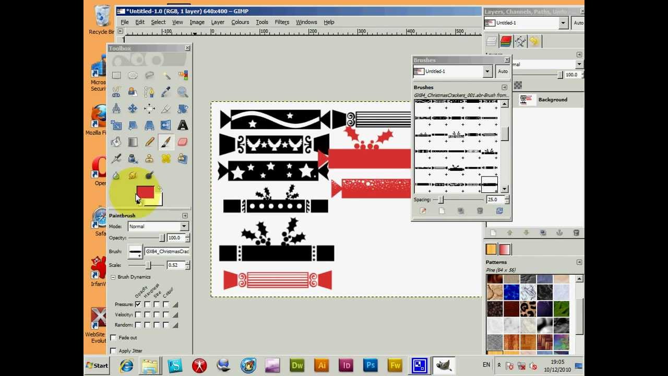Toggle Pressure Colour checkbox
The image size is (668, 376).
coord(166,304)
